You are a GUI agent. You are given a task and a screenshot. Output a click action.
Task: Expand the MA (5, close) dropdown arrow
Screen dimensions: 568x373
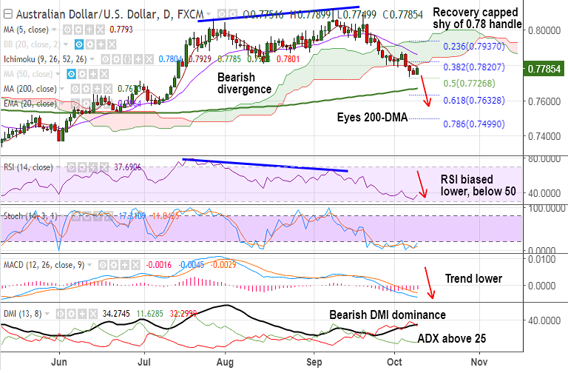tap(54, 30)
